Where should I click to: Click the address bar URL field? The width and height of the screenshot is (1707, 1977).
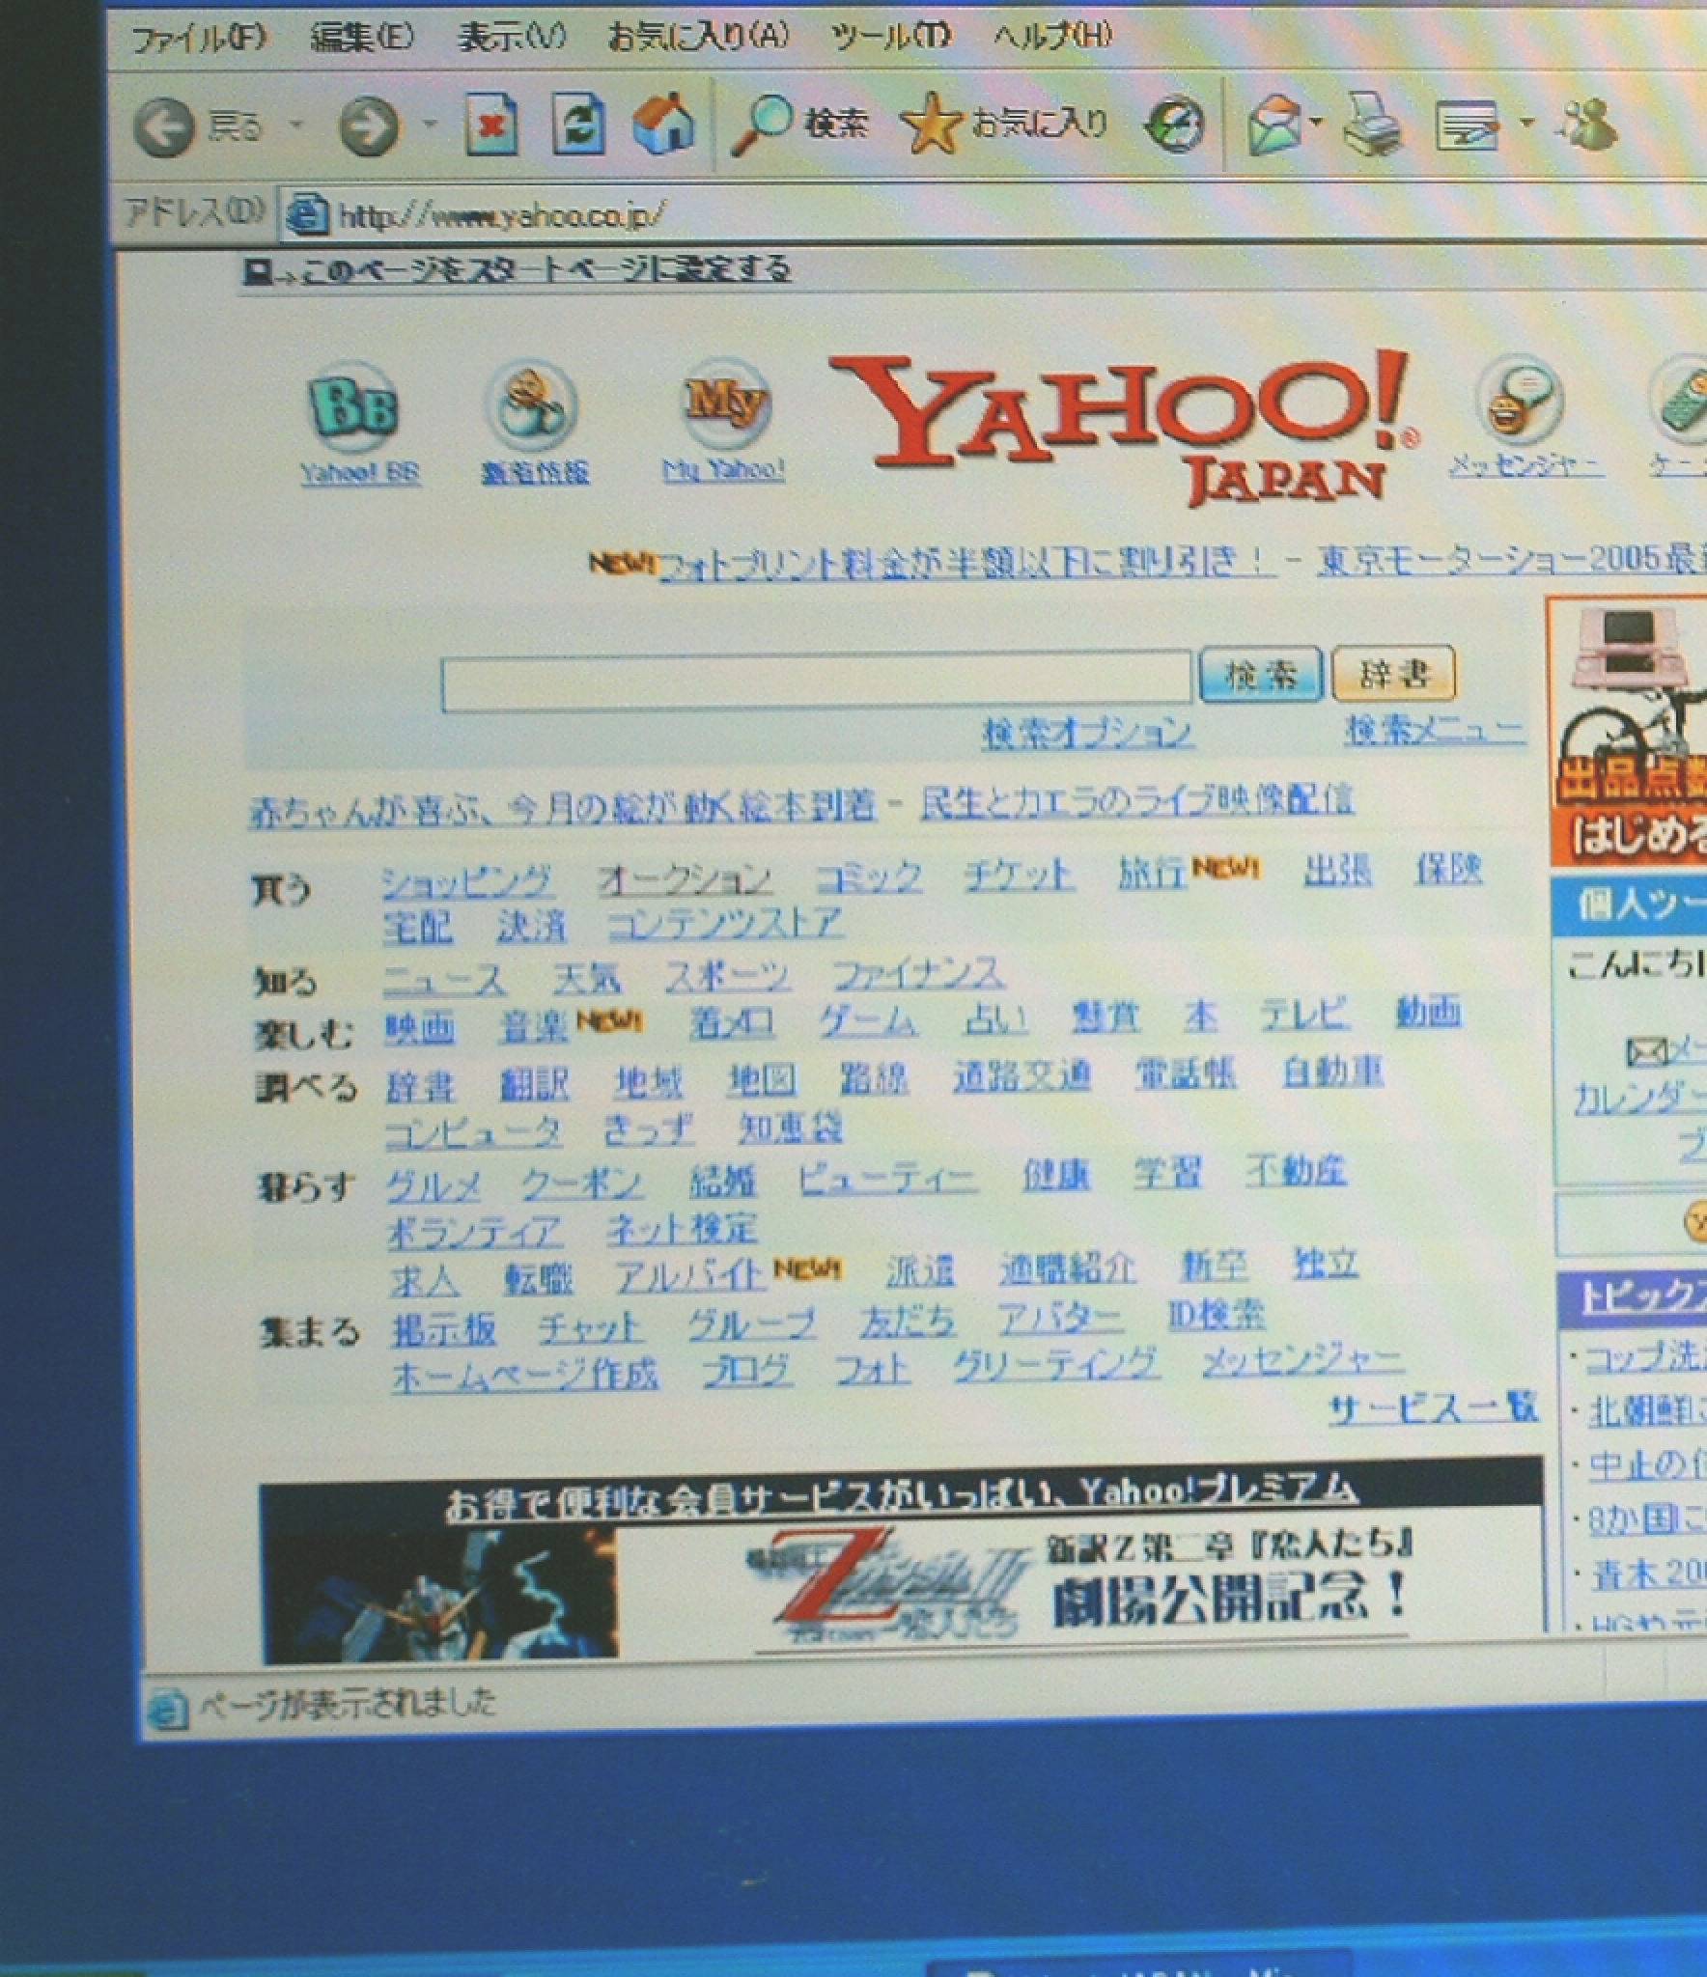(994, 213)
